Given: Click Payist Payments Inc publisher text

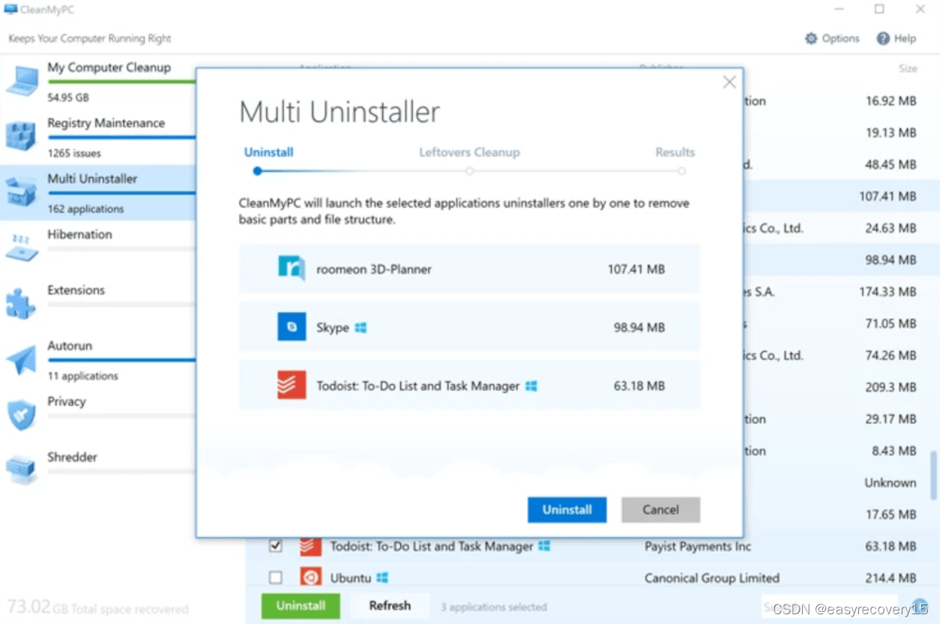Looking at the screenshot, I should coord(698,547).
